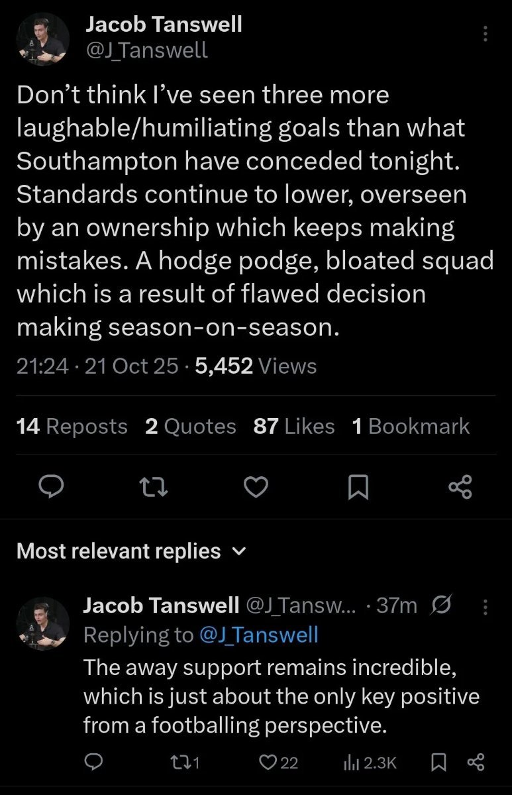512x795 pixels.
Task: Repost the main Southampton tweet
Action: 154,488
